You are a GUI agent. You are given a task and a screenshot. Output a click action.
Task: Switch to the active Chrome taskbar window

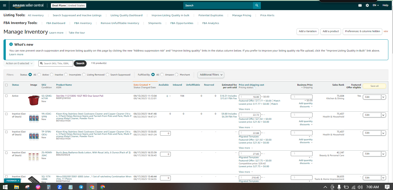92,187
